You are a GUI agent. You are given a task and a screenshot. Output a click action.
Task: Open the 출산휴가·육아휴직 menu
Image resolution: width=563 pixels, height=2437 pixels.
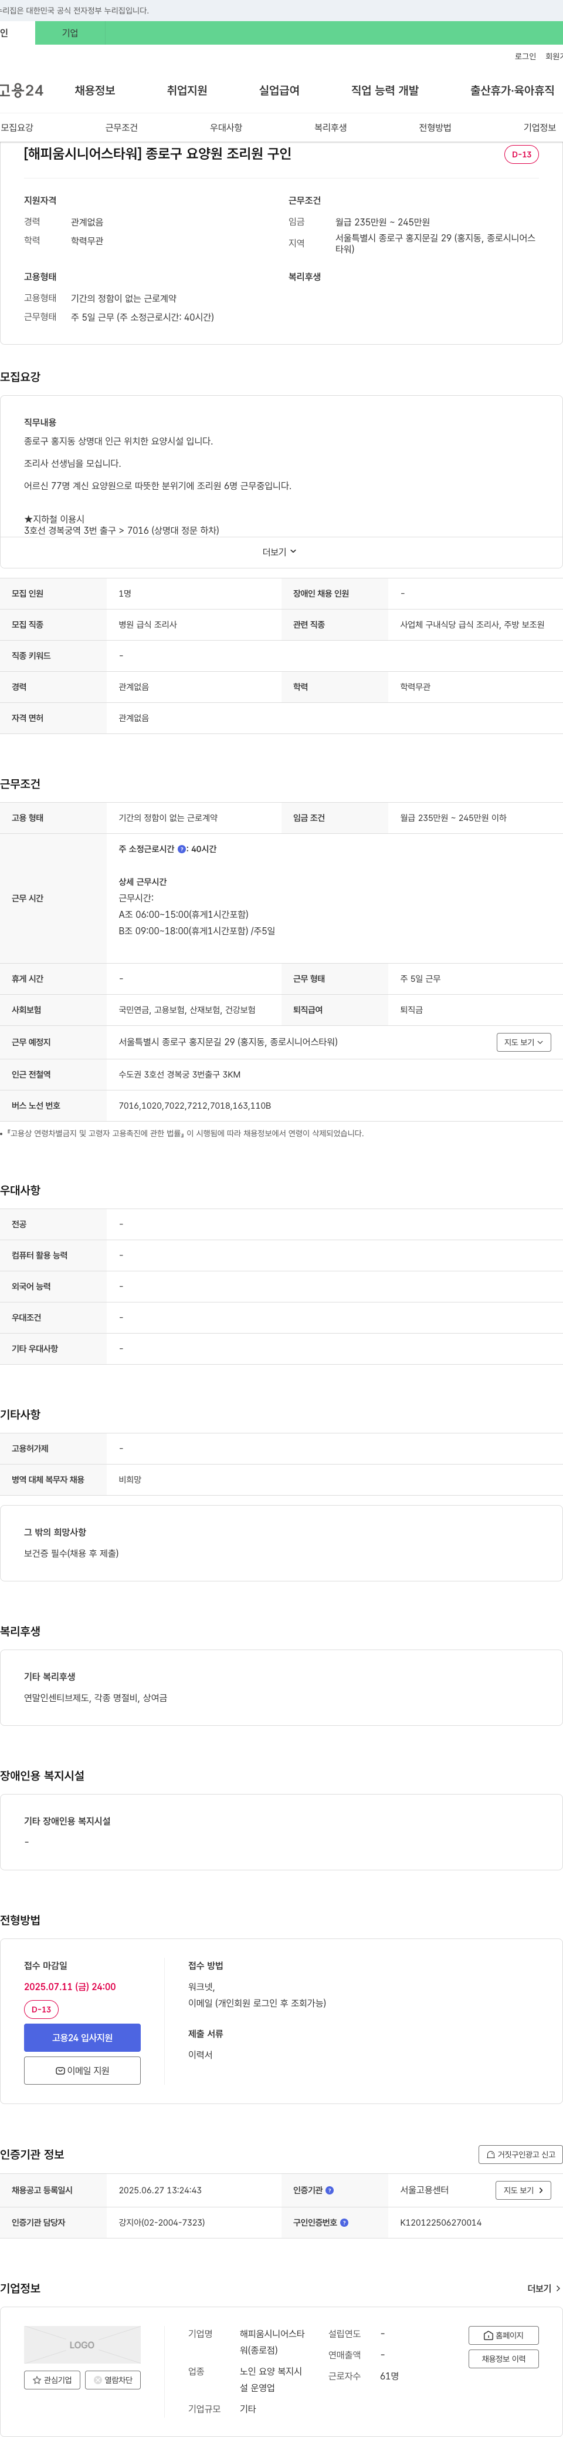[x=512, y=90]
